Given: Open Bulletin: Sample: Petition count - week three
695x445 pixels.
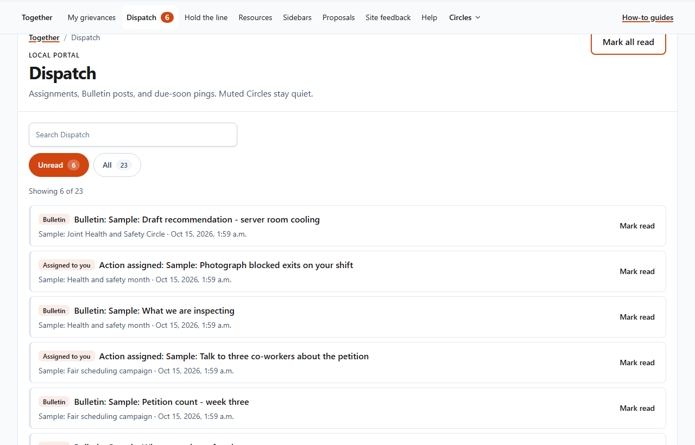Looking at the screenshot, I should [x=161, y=402].
